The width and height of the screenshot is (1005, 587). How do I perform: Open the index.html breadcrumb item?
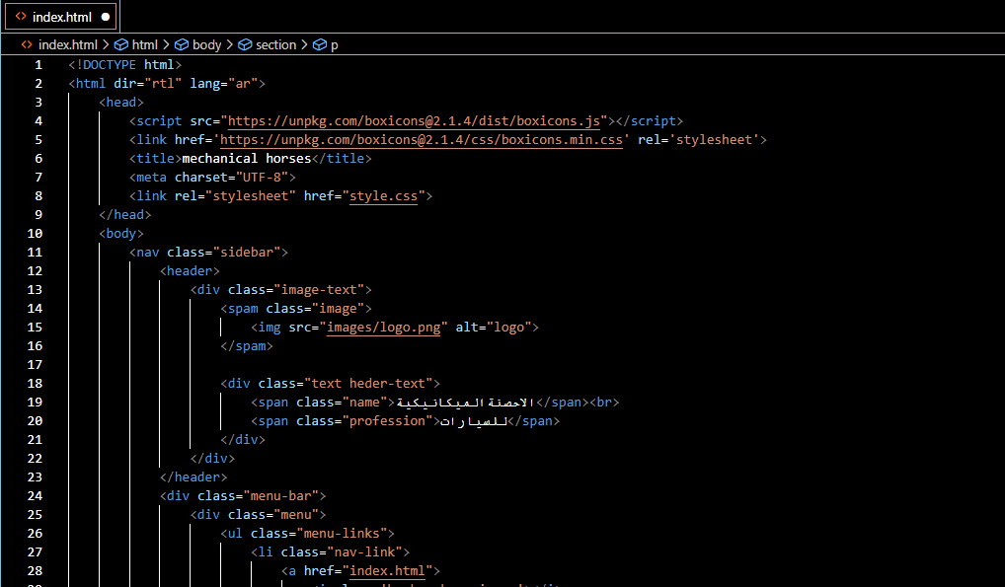tap(68, 44)
